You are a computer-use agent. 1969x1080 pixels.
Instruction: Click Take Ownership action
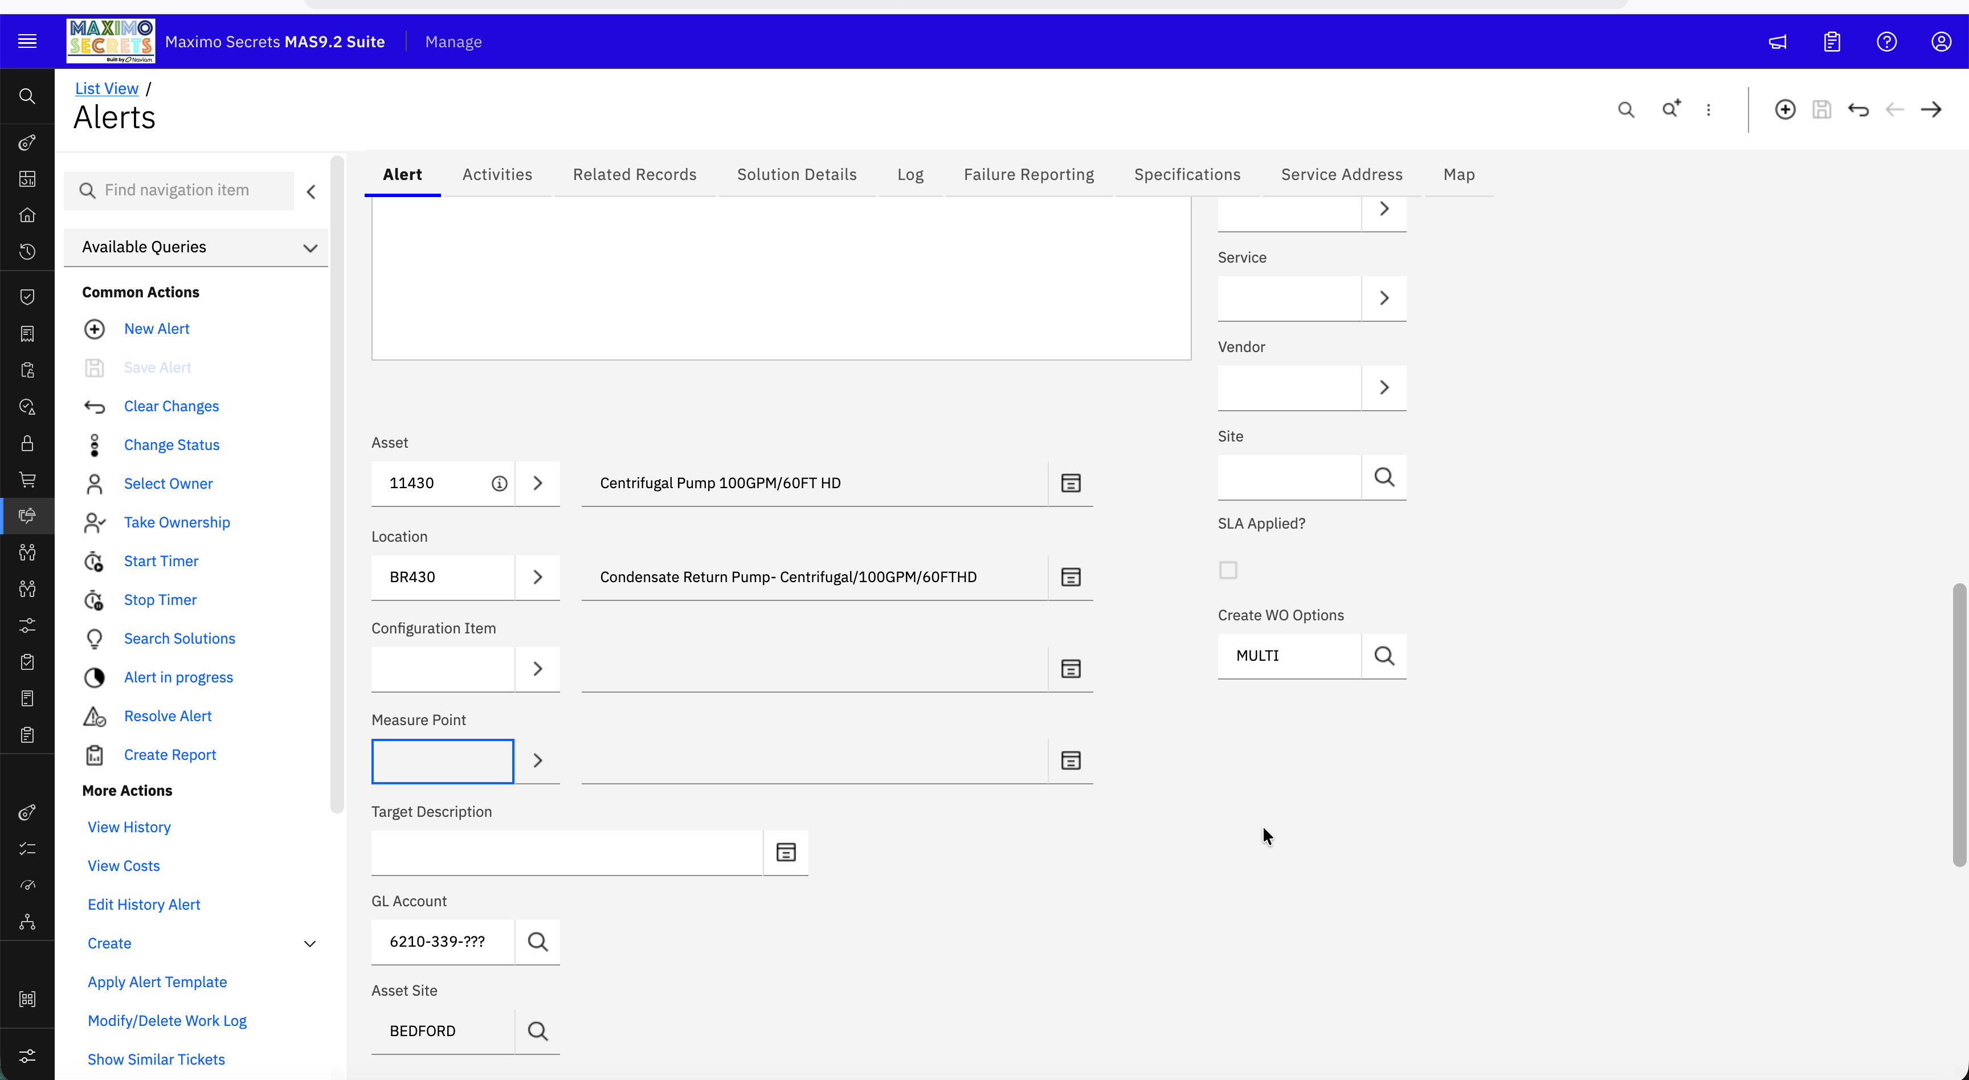tap(177, 522)
